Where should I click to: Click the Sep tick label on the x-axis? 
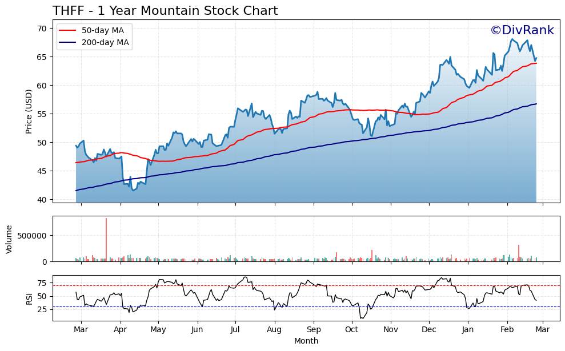point(313,329)
